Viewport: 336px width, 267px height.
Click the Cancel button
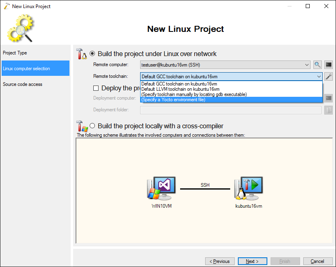[x=318, y=261]
